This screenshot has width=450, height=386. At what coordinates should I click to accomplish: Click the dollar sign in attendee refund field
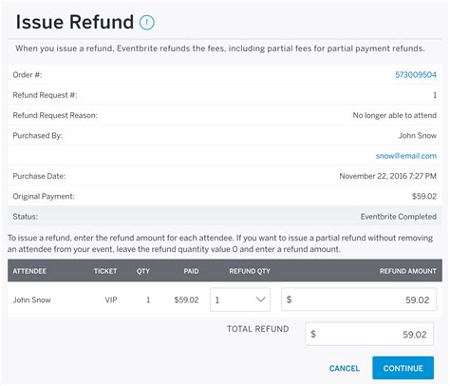tap(289, 299)
